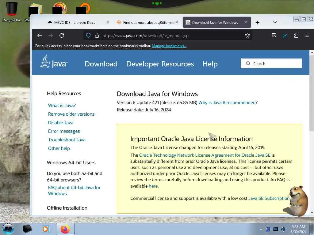Open a new tab with plus button
The height and width of the screenshot is (235, 314).
258,23
